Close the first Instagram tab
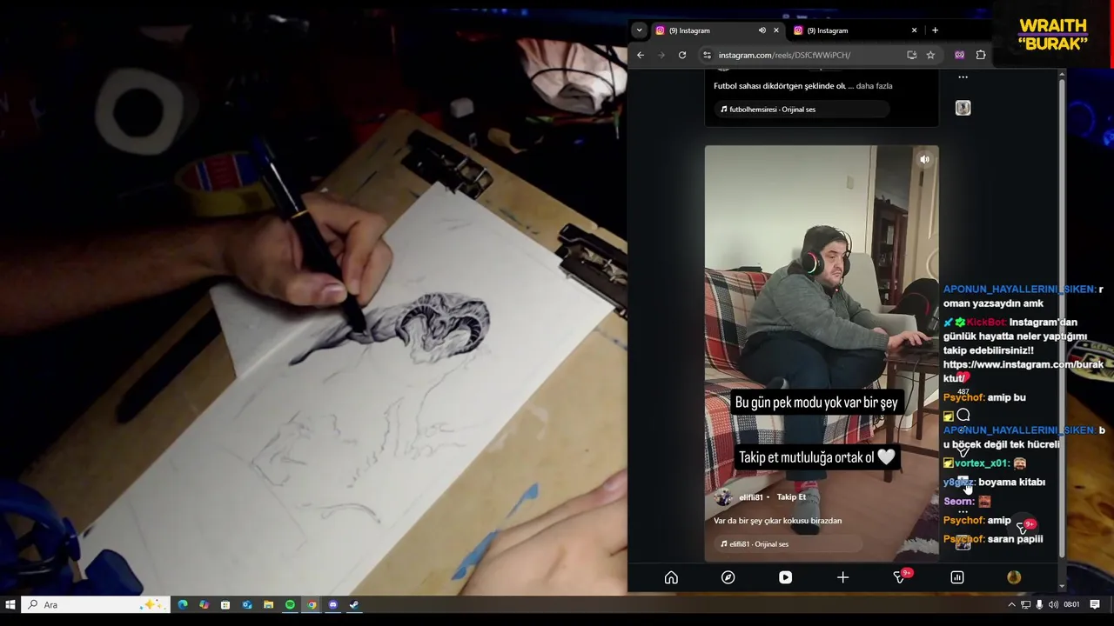The height and width of the screenshot is (626, 1114). 776,30
